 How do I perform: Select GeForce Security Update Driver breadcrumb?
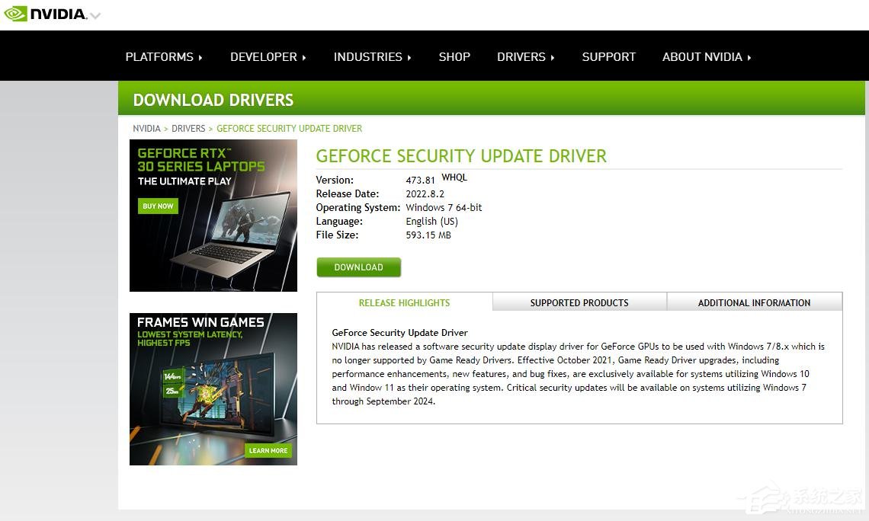coord(289,129)
